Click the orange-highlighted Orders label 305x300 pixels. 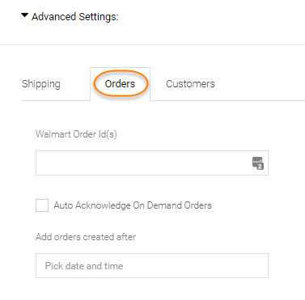coord(120,84)
